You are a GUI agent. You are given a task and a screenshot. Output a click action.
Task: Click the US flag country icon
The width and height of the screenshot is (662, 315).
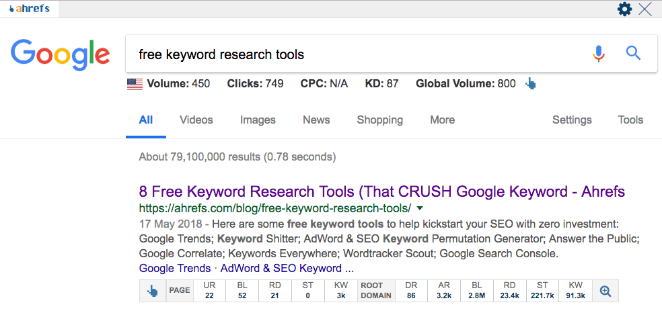pos(135,84)
